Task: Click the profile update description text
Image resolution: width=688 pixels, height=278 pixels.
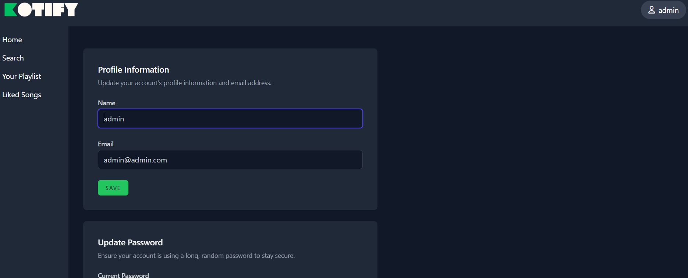Action: tap(185, 83)
